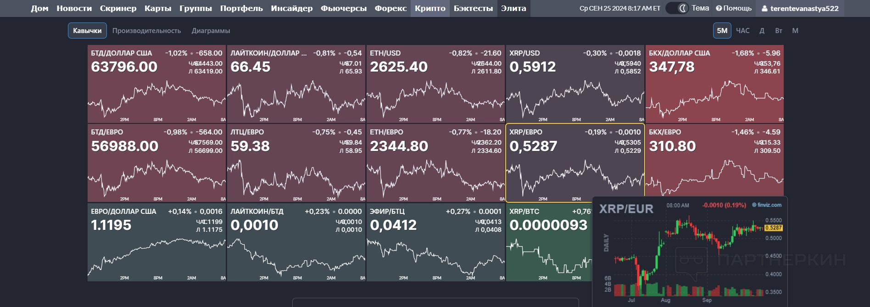Image resolution: width=870 pixels, height=307 pixels.
Task: Switch to the Производительность tab
Action: click(146, 31)
